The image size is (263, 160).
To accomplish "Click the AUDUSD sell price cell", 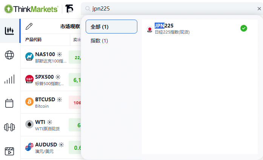I will point(75,148).
